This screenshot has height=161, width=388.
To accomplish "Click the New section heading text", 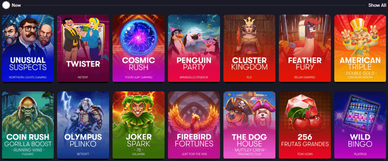I will [16, 5].
